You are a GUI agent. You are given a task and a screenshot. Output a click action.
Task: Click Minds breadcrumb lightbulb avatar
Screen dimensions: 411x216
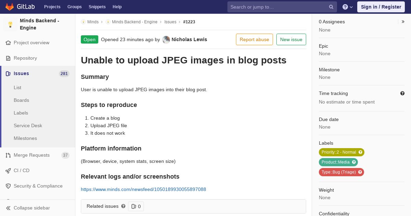(83, 22)
